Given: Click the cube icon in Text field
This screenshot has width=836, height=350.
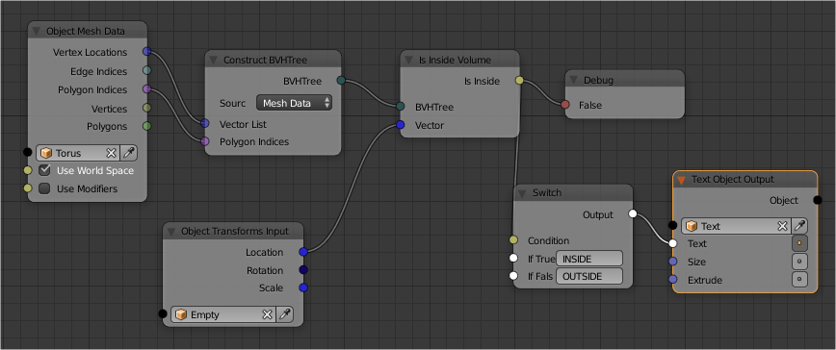Looking at the screenshot, I should pos(692,226).
